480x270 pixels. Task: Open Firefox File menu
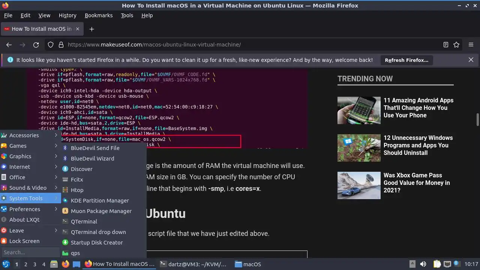tap(8, 15)
